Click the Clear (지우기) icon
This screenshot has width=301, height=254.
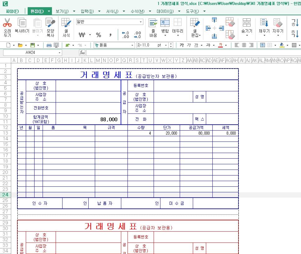(278, 22)
